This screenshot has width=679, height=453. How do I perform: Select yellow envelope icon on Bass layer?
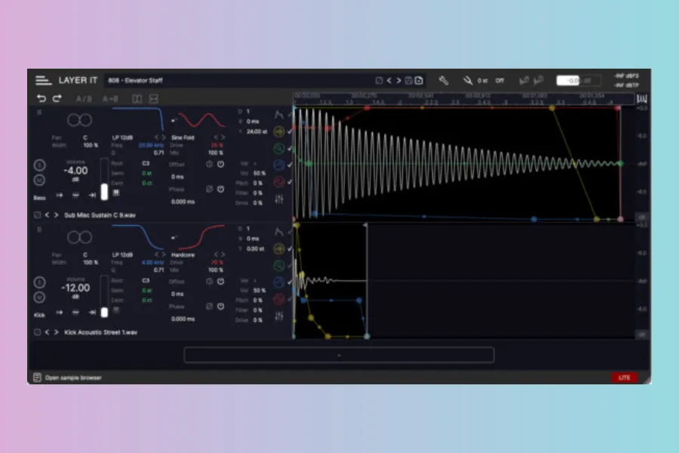click(279, 131)
